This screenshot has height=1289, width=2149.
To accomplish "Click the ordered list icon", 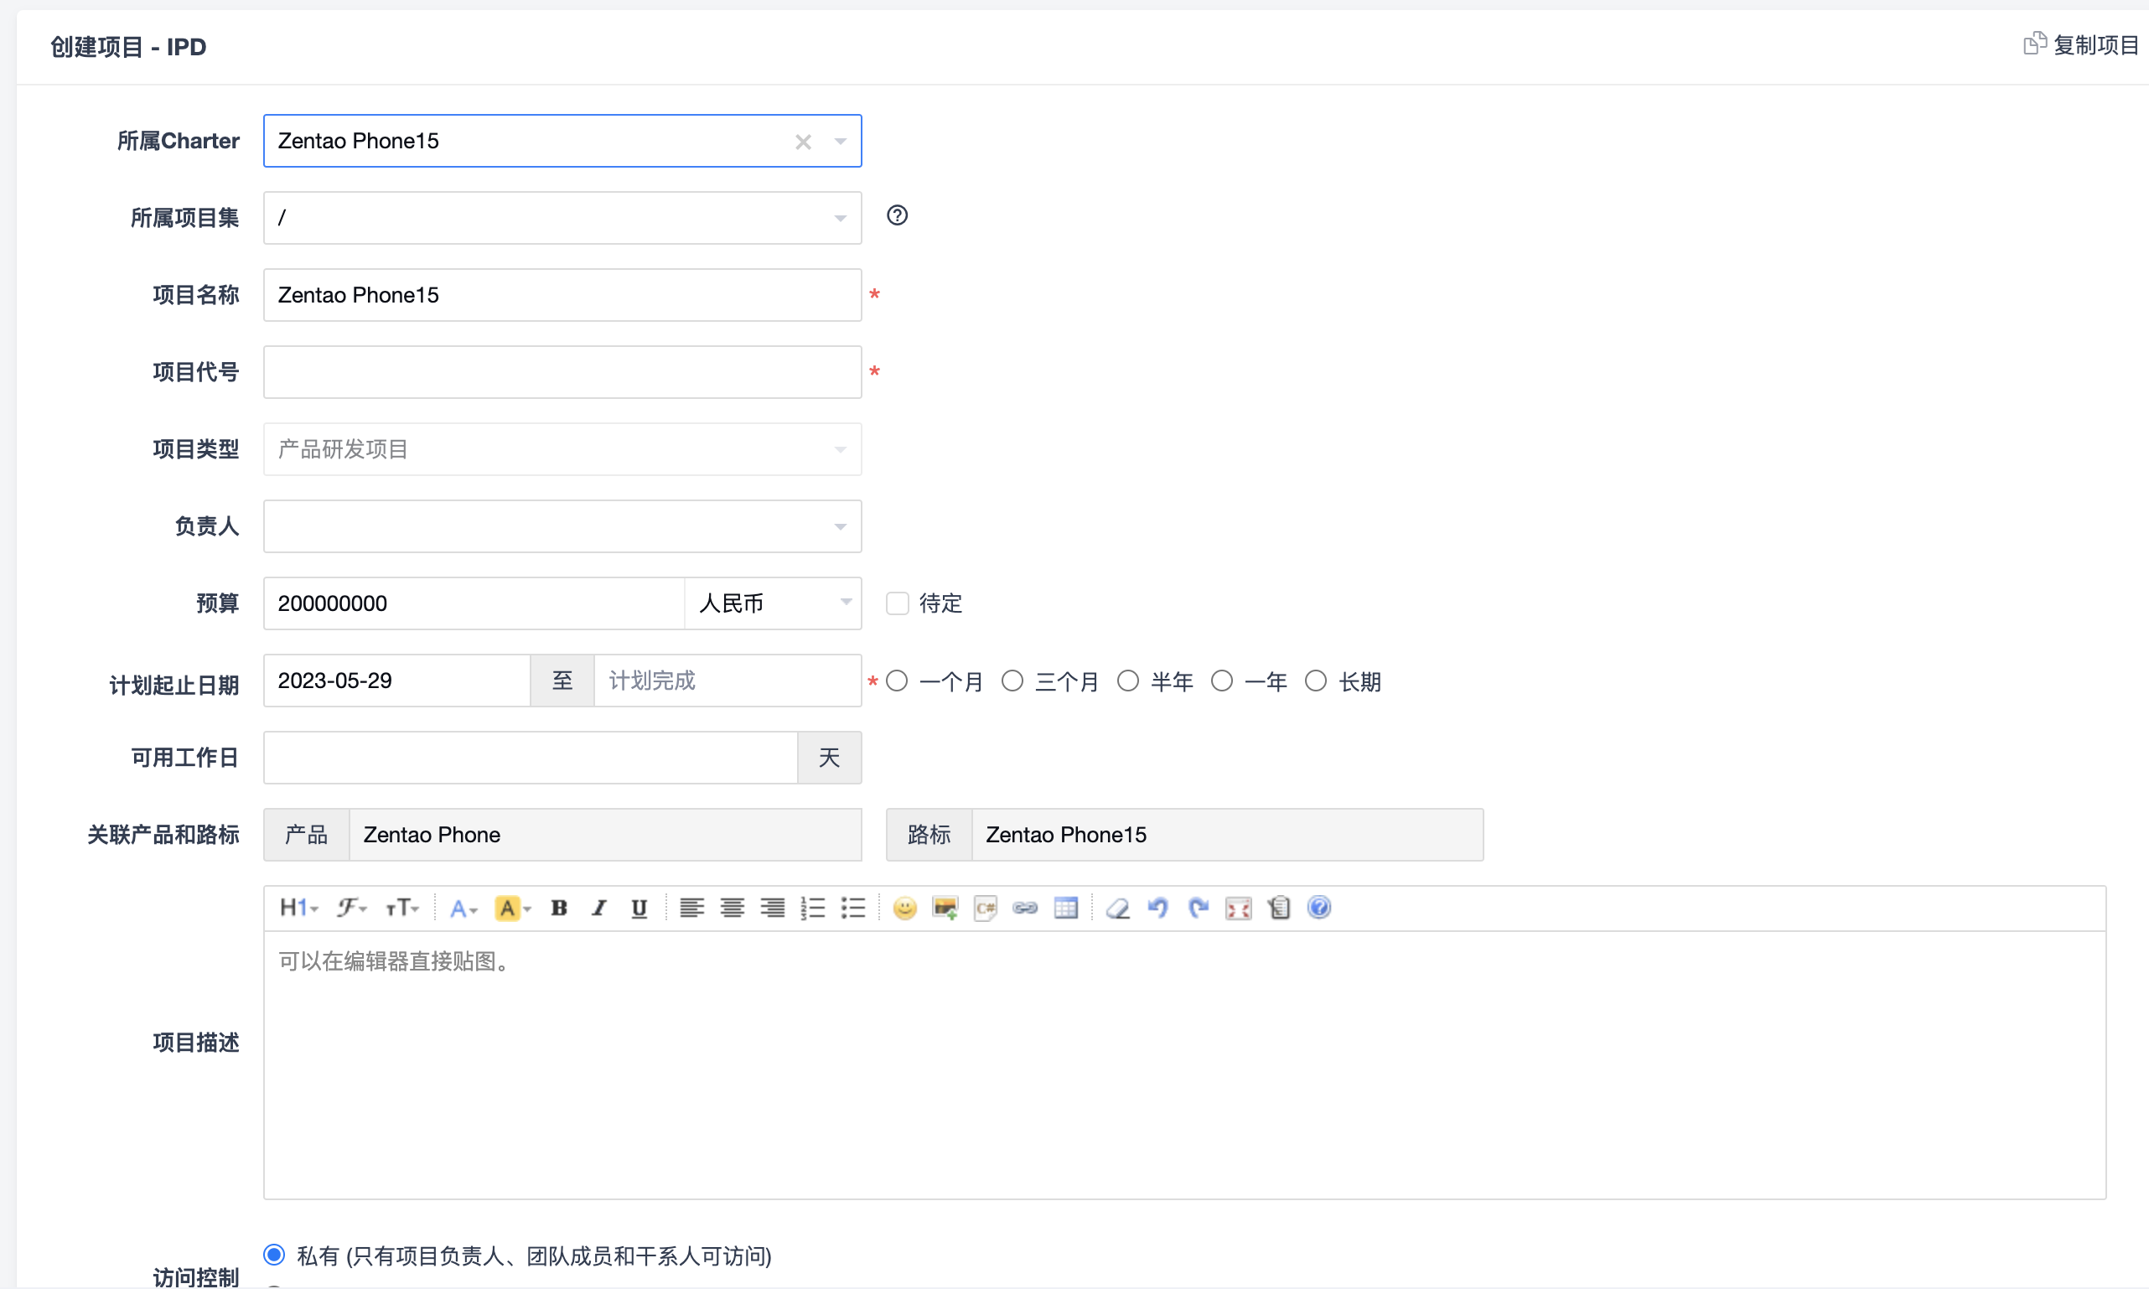I will point(812,908).
